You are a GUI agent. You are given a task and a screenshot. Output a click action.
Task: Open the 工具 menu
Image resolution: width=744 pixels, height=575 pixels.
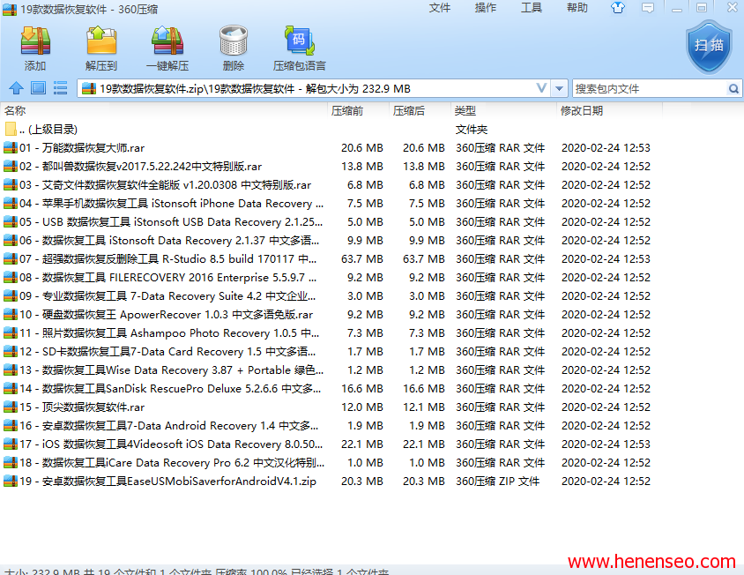pos(532,8)
